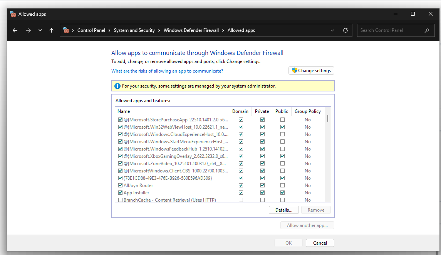Click the forward navigation arrow
This screenshot has height=255, width=441.
pyautogui.click(x=28, y=30)
